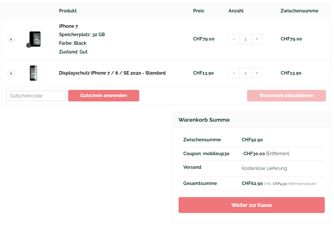Decrease the iPhone 7 quantity
The height and width of the screenshot is (226, 334).
[x=234, y=39]
